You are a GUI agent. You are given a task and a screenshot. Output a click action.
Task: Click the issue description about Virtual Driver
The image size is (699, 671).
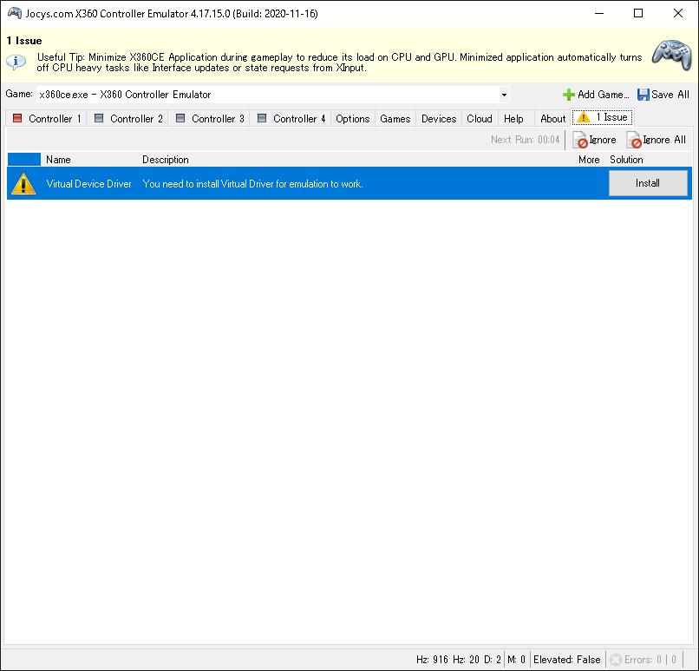pos(252,184)
